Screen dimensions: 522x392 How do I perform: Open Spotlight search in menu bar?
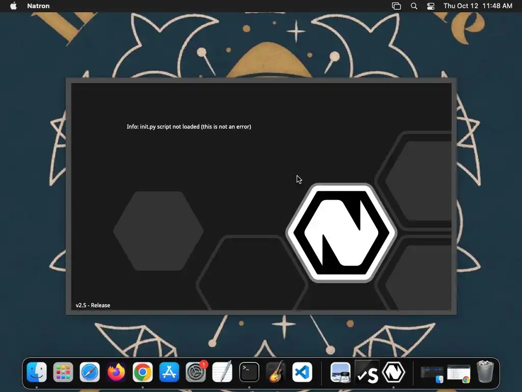coord(414,6)
